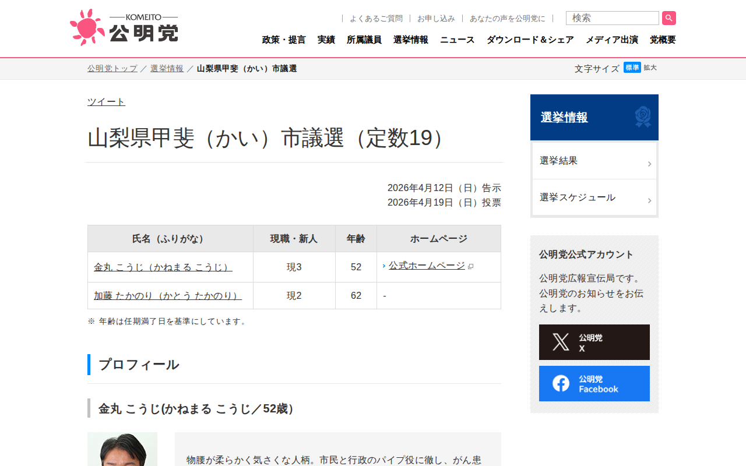This screenshot has width=746, height=466.
Task: Select 拡大 text size
Action: coord(650,68)
